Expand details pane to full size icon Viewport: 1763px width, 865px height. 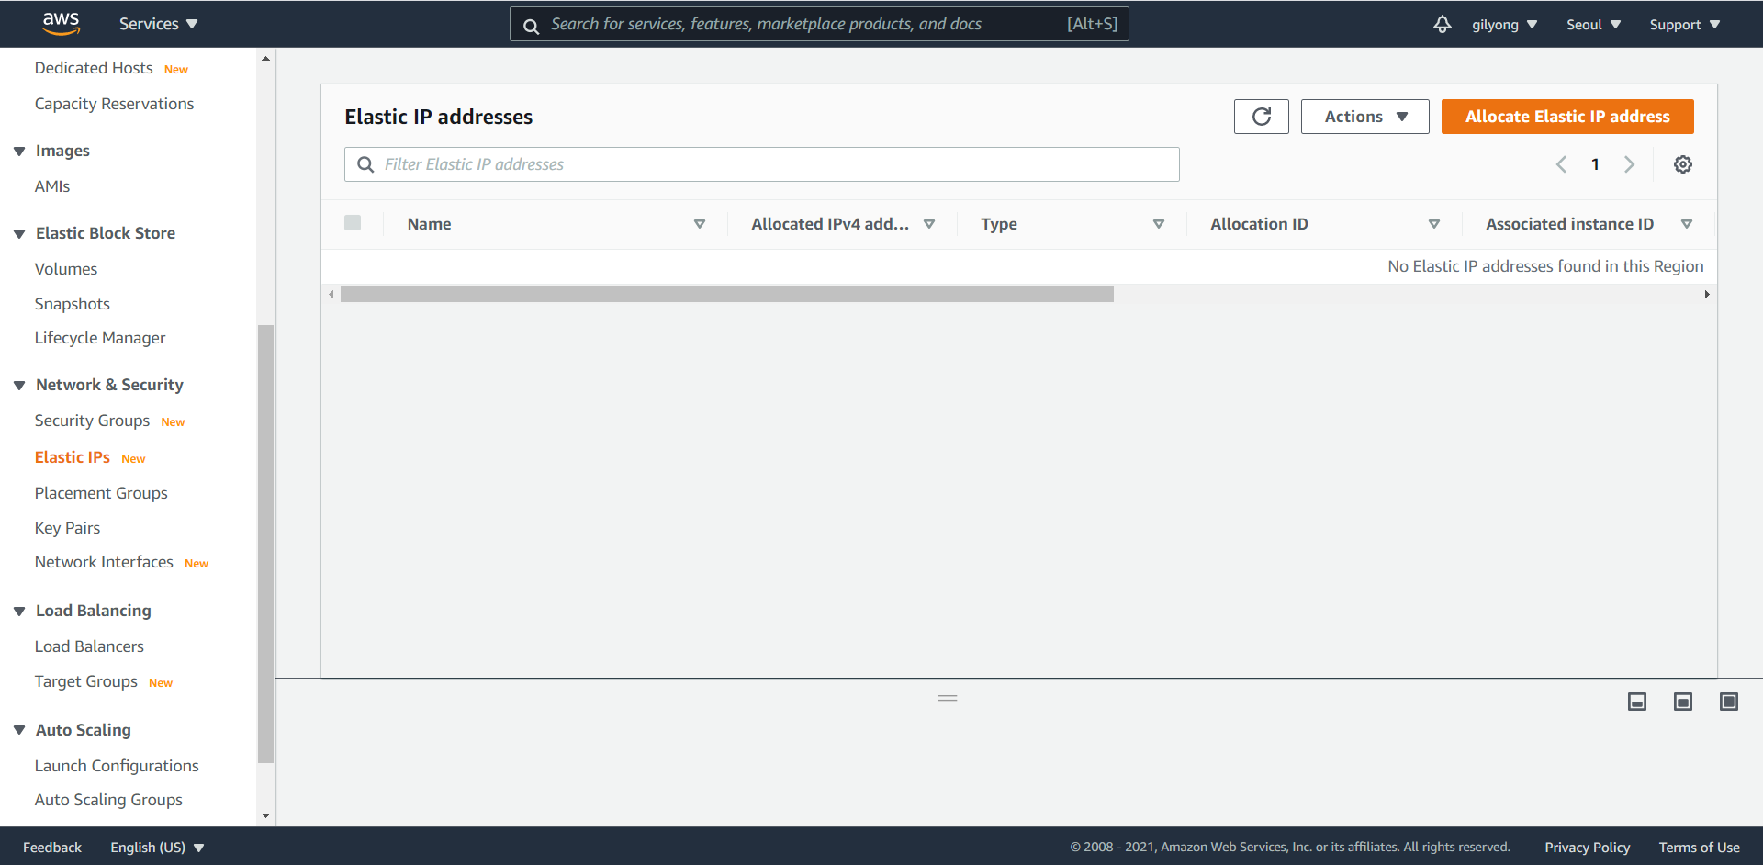(x=1729, y=702)
